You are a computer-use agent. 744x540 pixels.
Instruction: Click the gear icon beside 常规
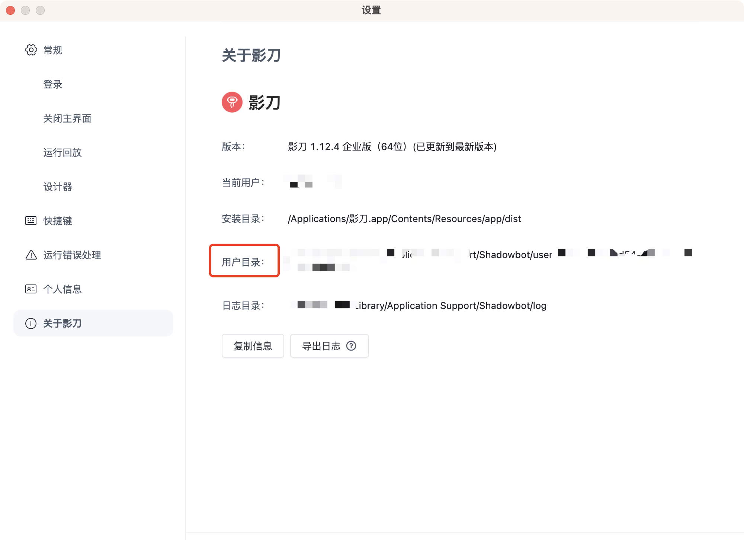tap(31, 50)
